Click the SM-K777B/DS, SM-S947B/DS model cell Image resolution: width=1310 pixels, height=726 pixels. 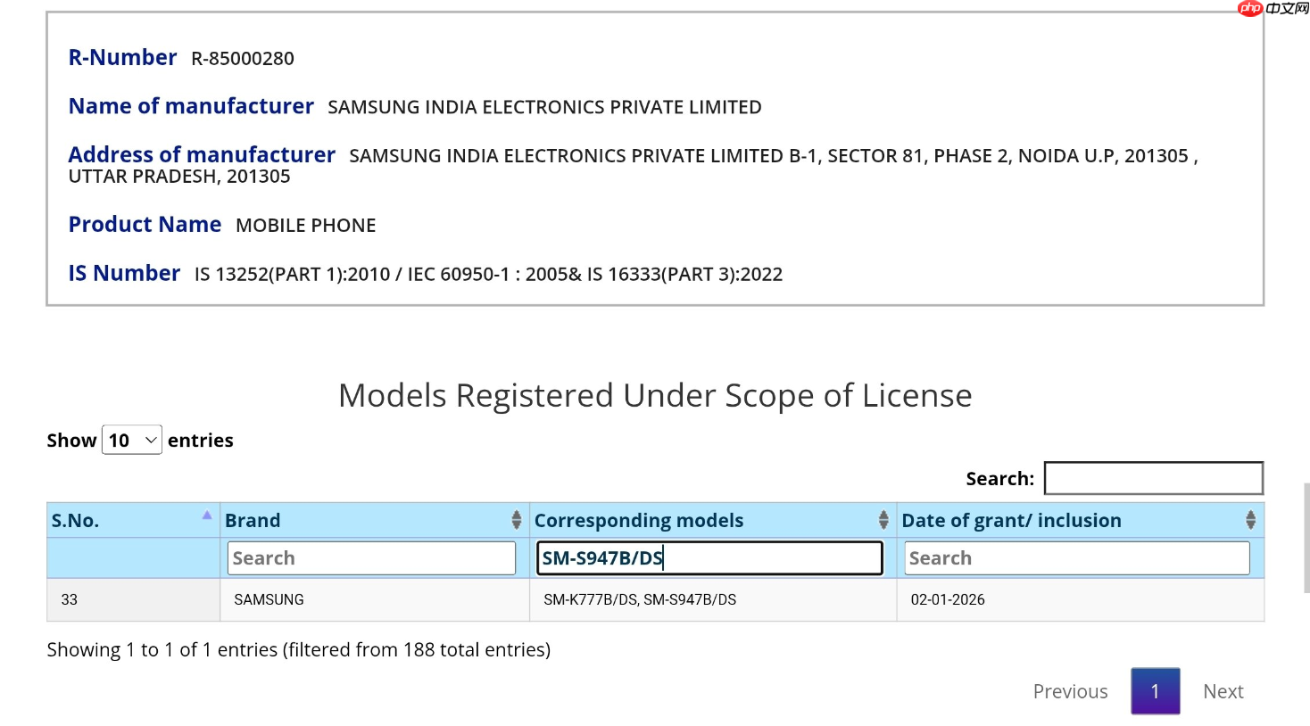pos(640,600)
